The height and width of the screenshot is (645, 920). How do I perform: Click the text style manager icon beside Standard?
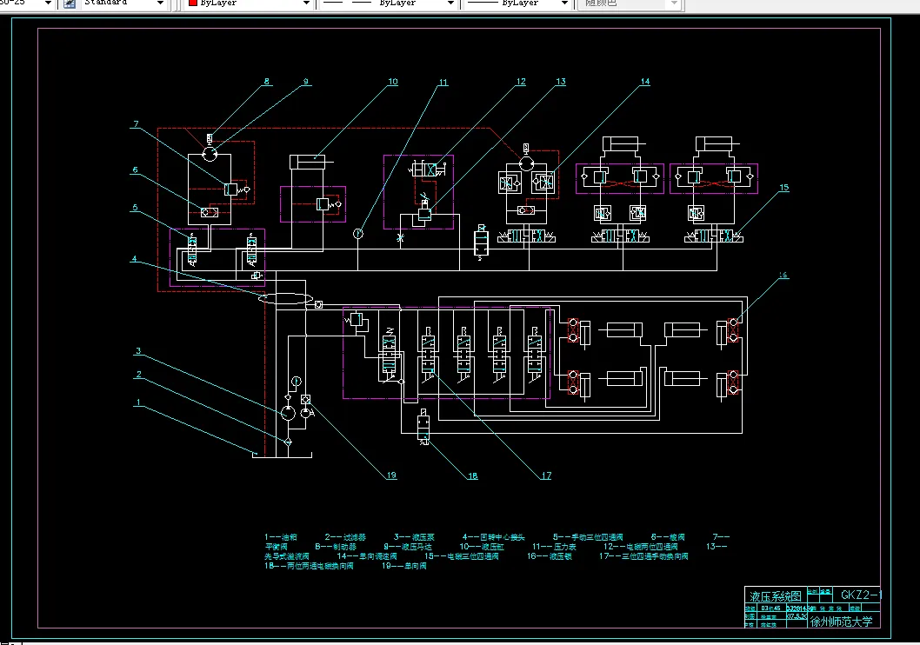click(70, 3)
